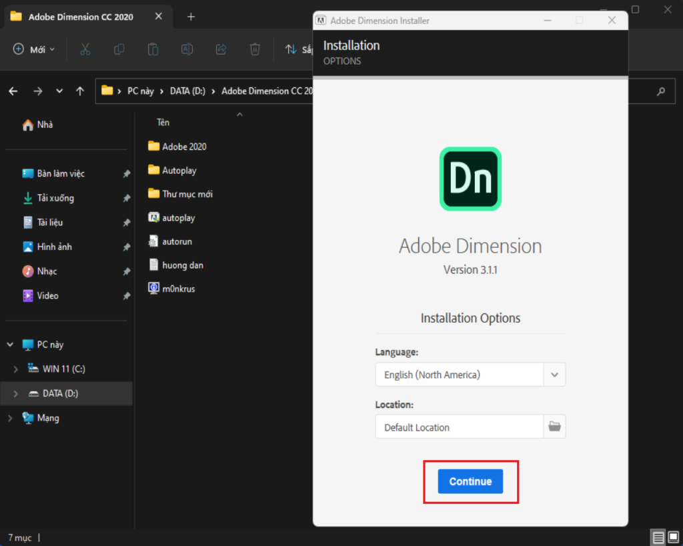Screen dimensions: 683x546
Task: Click the folder icon in the address bar
Action: [x=107, y=91]
